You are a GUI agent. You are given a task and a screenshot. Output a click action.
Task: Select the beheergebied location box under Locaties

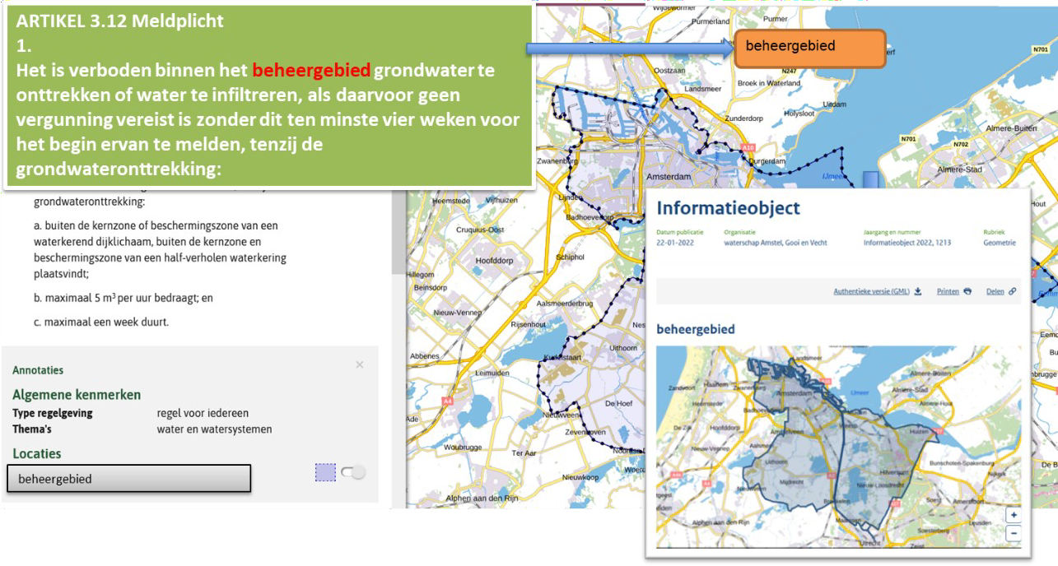pos(129,478)
